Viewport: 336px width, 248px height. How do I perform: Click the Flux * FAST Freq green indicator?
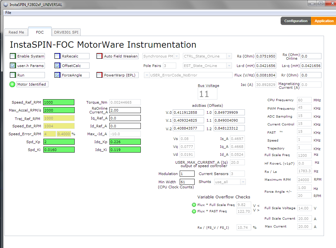point(194,211)
